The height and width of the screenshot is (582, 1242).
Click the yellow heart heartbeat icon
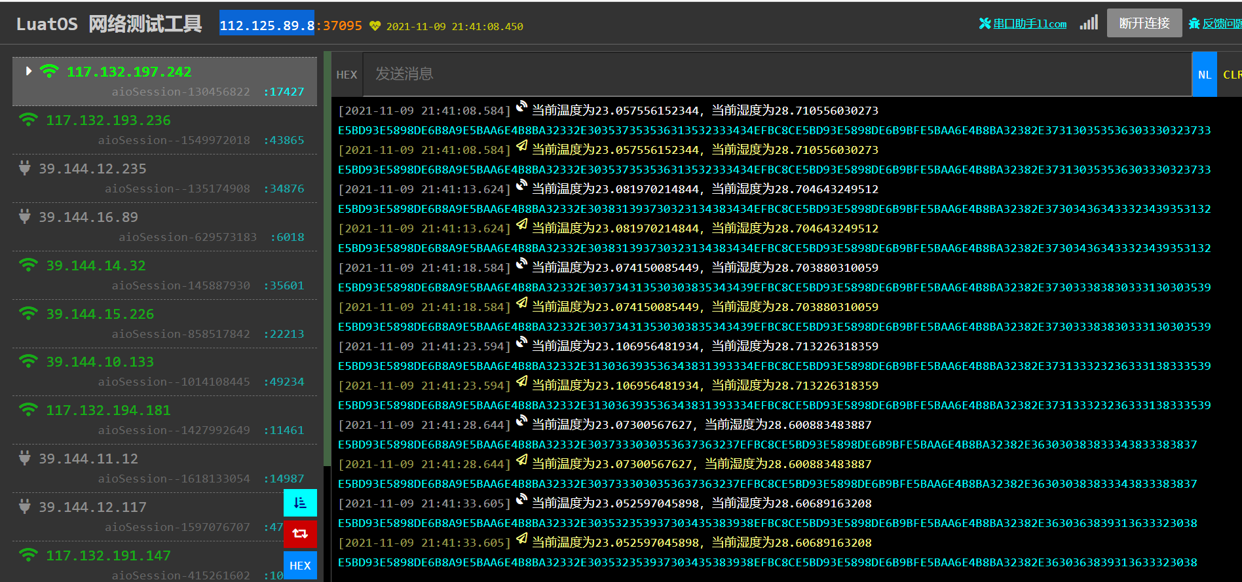coord(375,26)
